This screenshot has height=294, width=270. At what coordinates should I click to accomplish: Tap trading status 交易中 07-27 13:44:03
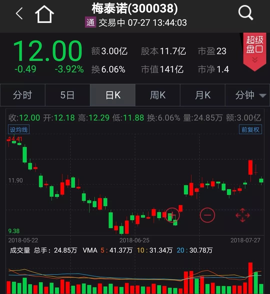(143, 23)
